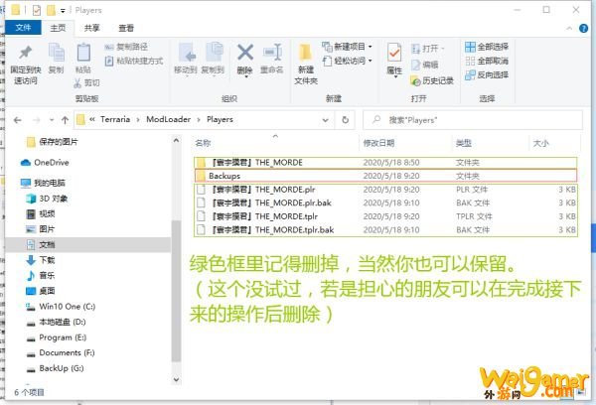The width and height of the screenshot is (596, 405).
Task: Click the refresh button by address bar
Action: [345, 120]
